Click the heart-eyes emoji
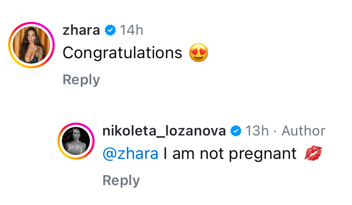Viewport: 352px width, 205px height. (x=198, y=53)
